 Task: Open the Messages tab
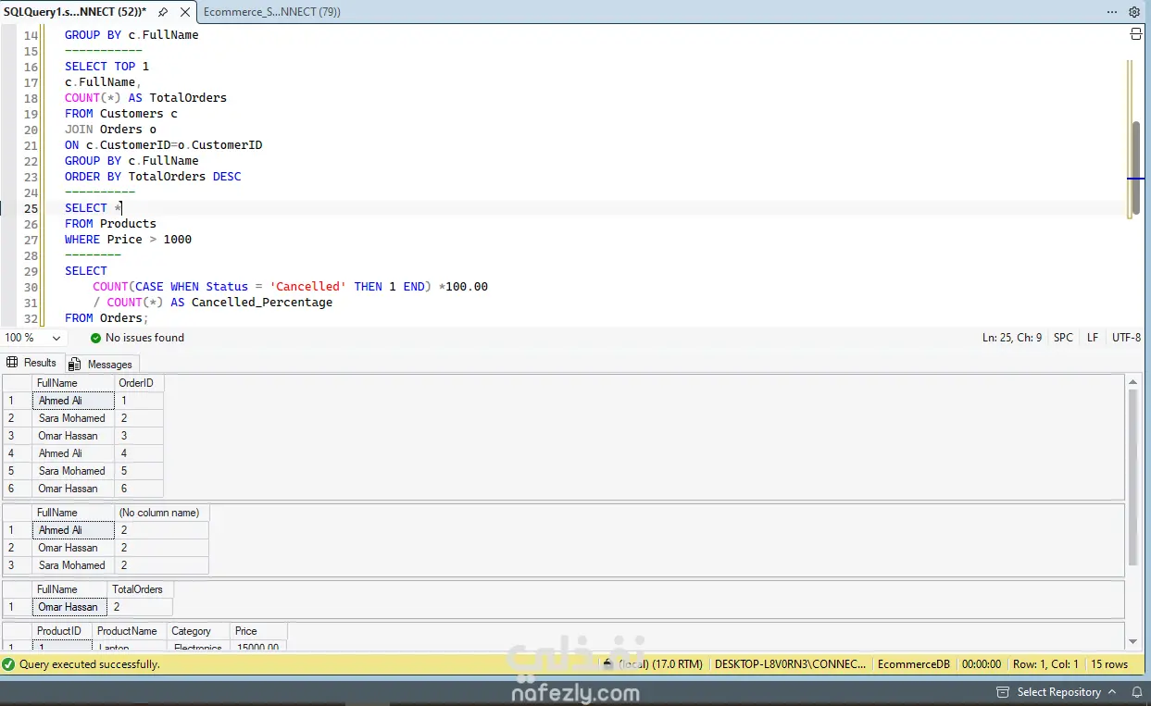pos(102,364)
